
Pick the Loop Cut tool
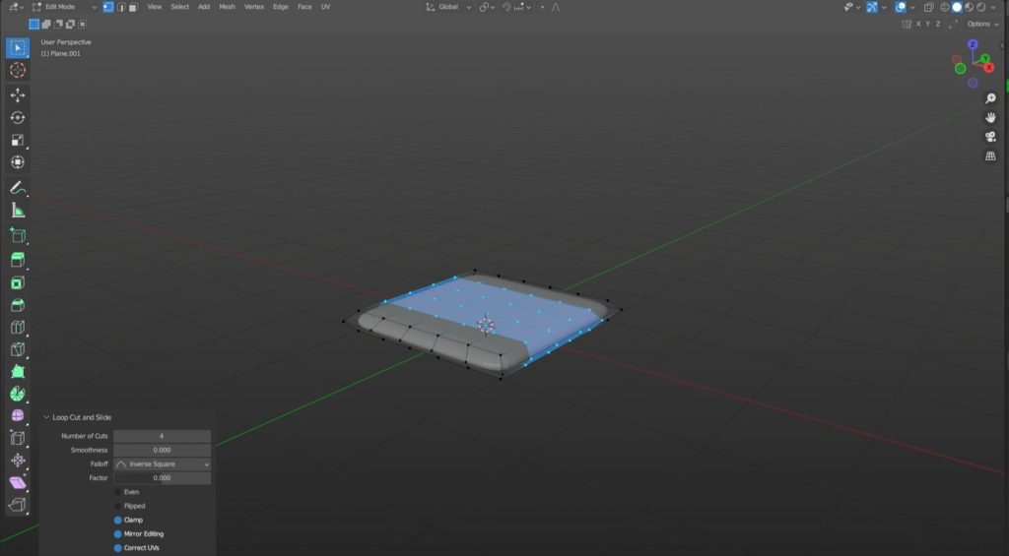point(18,328)
